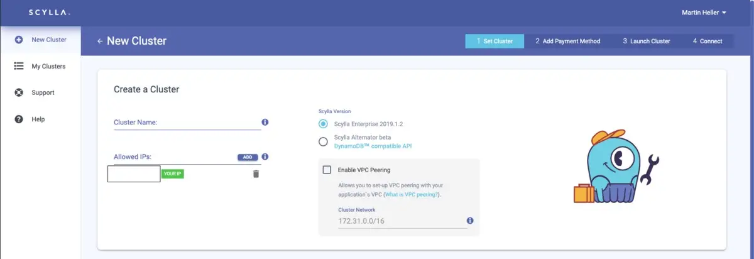The height and width of the screenshot is (259, 754).
Task: Delete the allowed IP with trash icon
Action: [x=256, y=174]
